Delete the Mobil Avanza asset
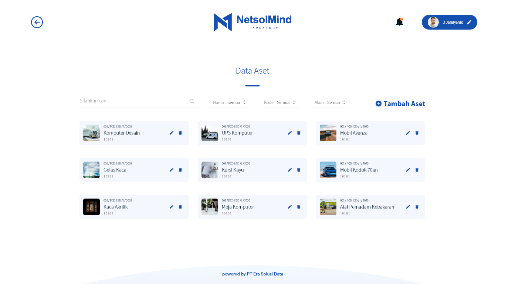The width and height of the screenshot is (505, 284). [417, 133]
